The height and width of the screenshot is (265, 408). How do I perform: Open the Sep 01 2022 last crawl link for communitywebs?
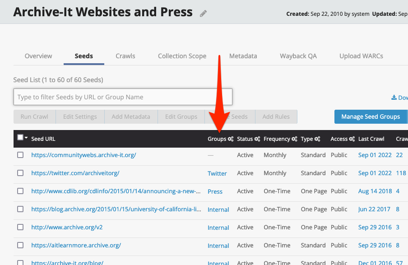pos(375,155)
